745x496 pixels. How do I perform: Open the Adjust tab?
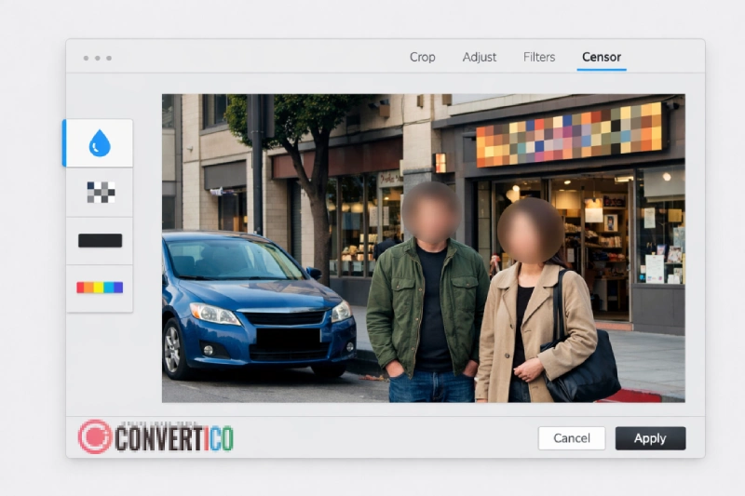[x=479, y=57]
